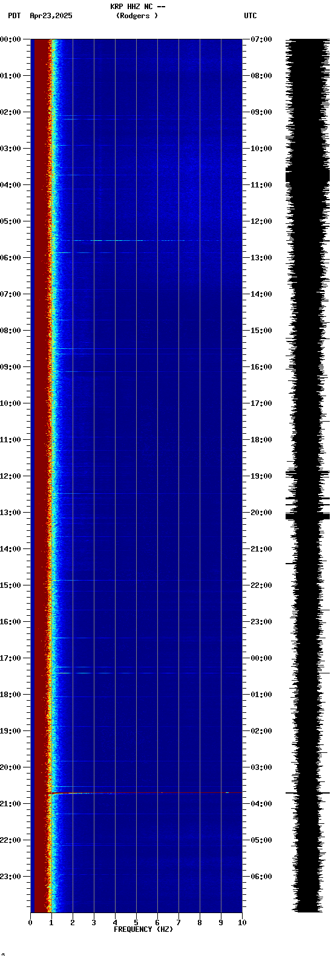This screenshot has width=334, height=961.
Task: Click the 11:00 UTC label on right axis
Action: (261, 185)
